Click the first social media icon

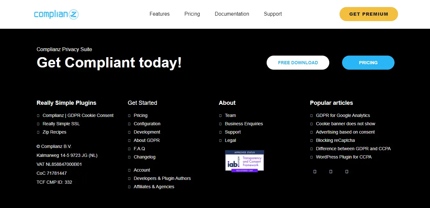tap(315, 172)
